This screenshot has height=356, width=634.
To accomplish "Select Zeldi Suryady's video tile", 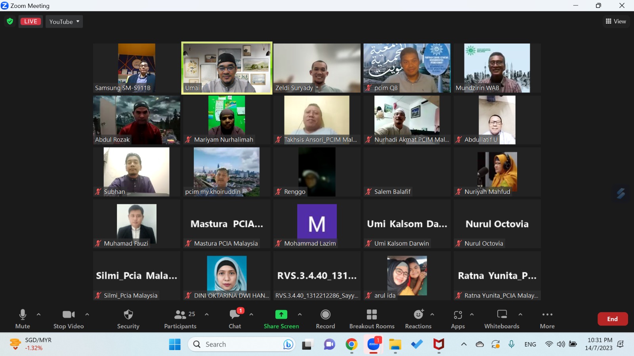I will pos(317,68).
